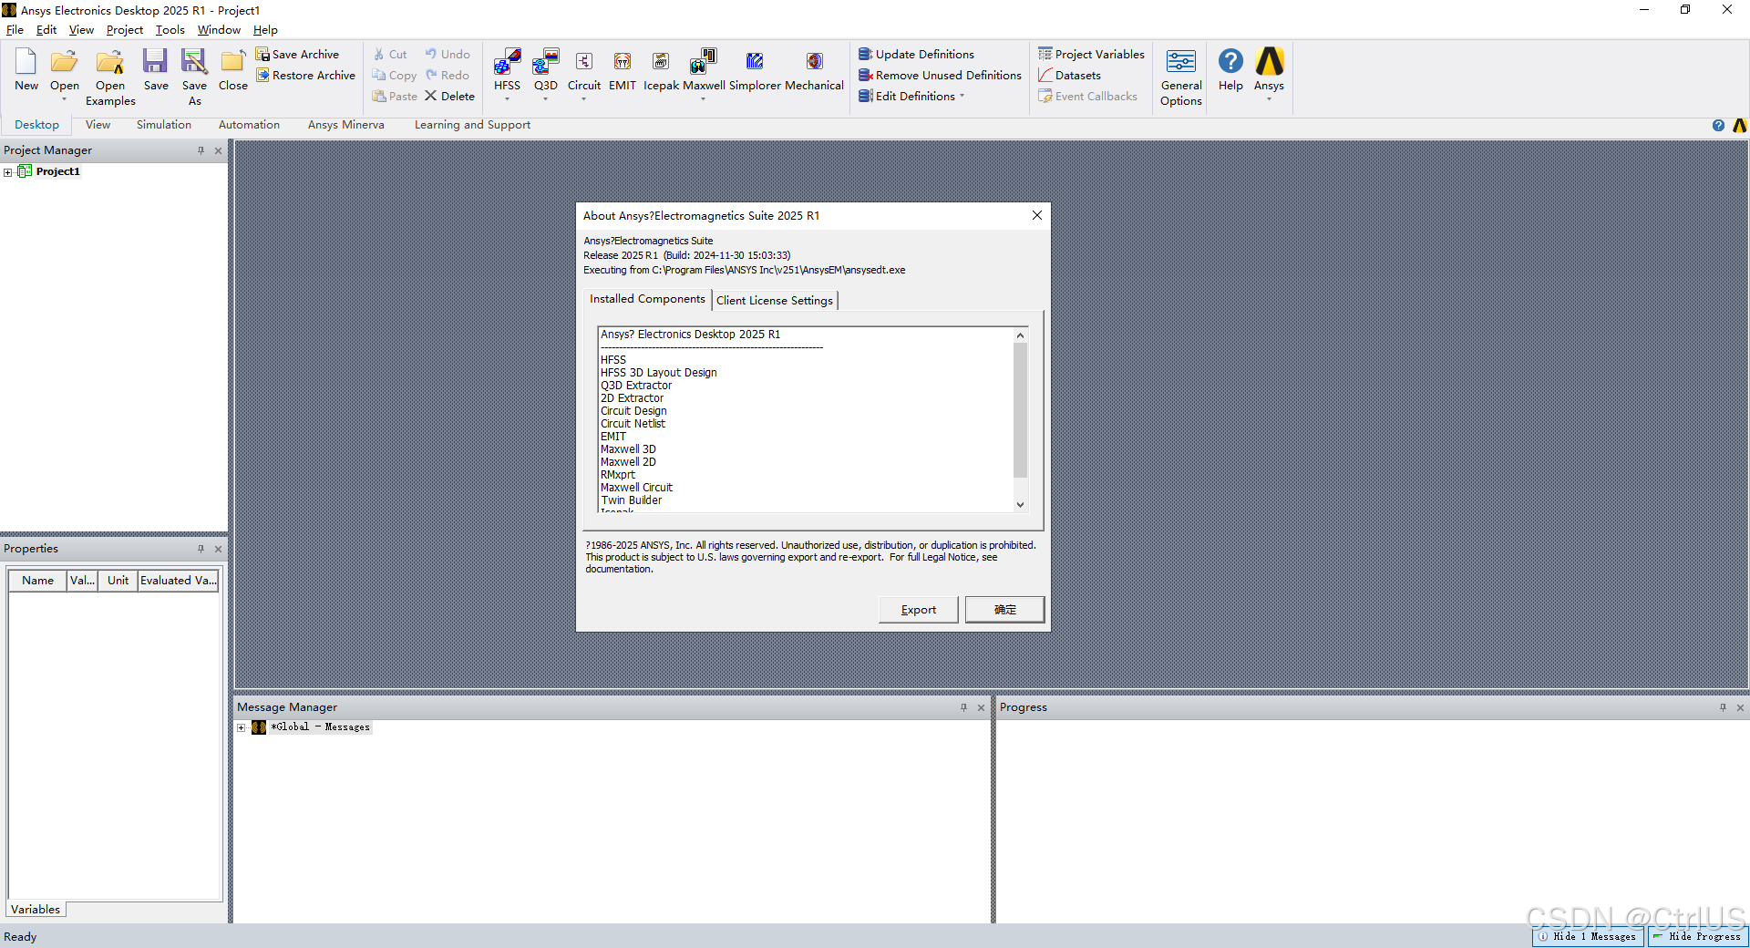Expand the Global Messages tree node

(242, 727)
